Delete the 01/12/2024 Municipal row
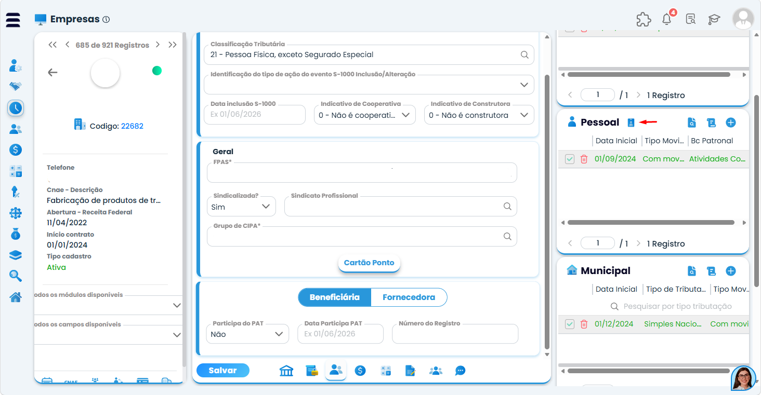The width and height of the screenshot is (761, 395). pyautogui.click(x=584, y=324)
